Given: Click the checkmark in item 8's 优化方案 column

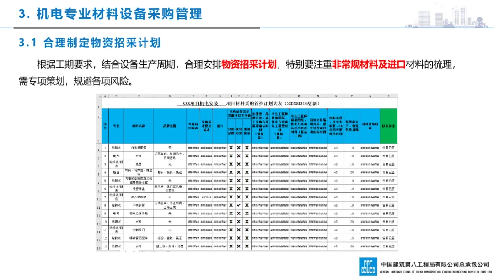Looking at the screenshot, I should point(239,205).
